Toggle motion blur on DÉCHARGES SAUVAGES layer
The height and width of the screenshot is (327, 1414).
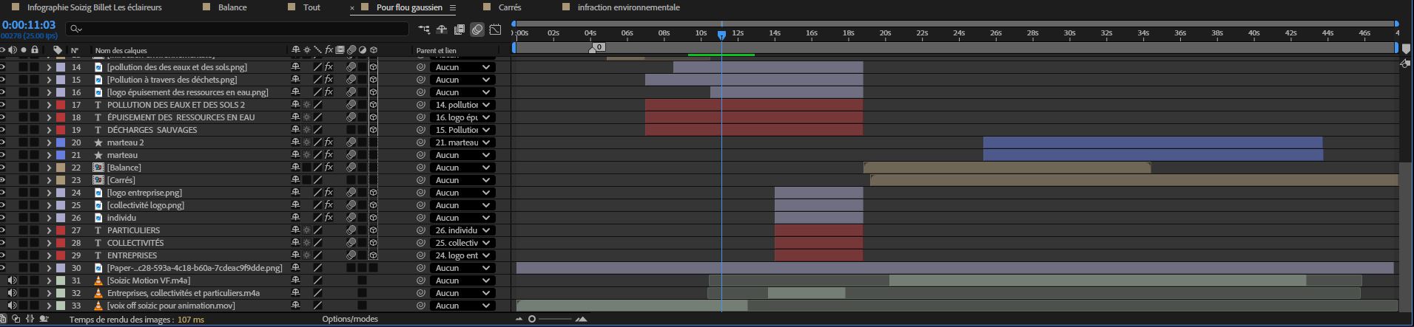coord(351,130)
